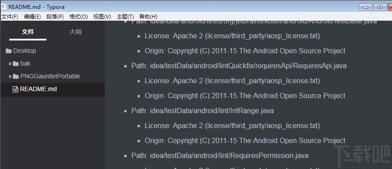The width and height of the screenshot is (392, 169).
Task: Expand the bak folder arrow
Action: coord(10,64)
